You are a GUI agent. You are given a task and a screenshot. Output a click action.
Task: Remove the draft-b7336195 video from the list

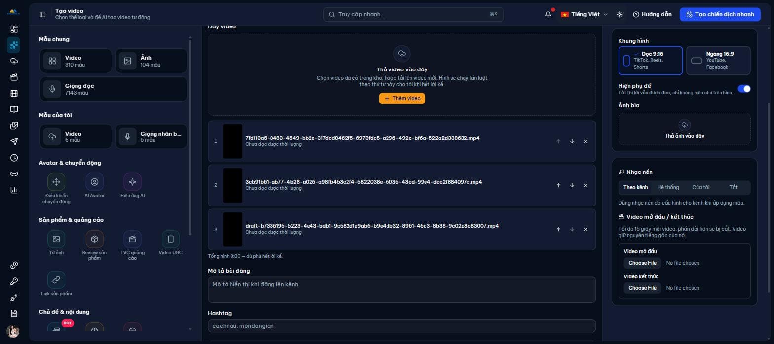[x=586, y=229]
